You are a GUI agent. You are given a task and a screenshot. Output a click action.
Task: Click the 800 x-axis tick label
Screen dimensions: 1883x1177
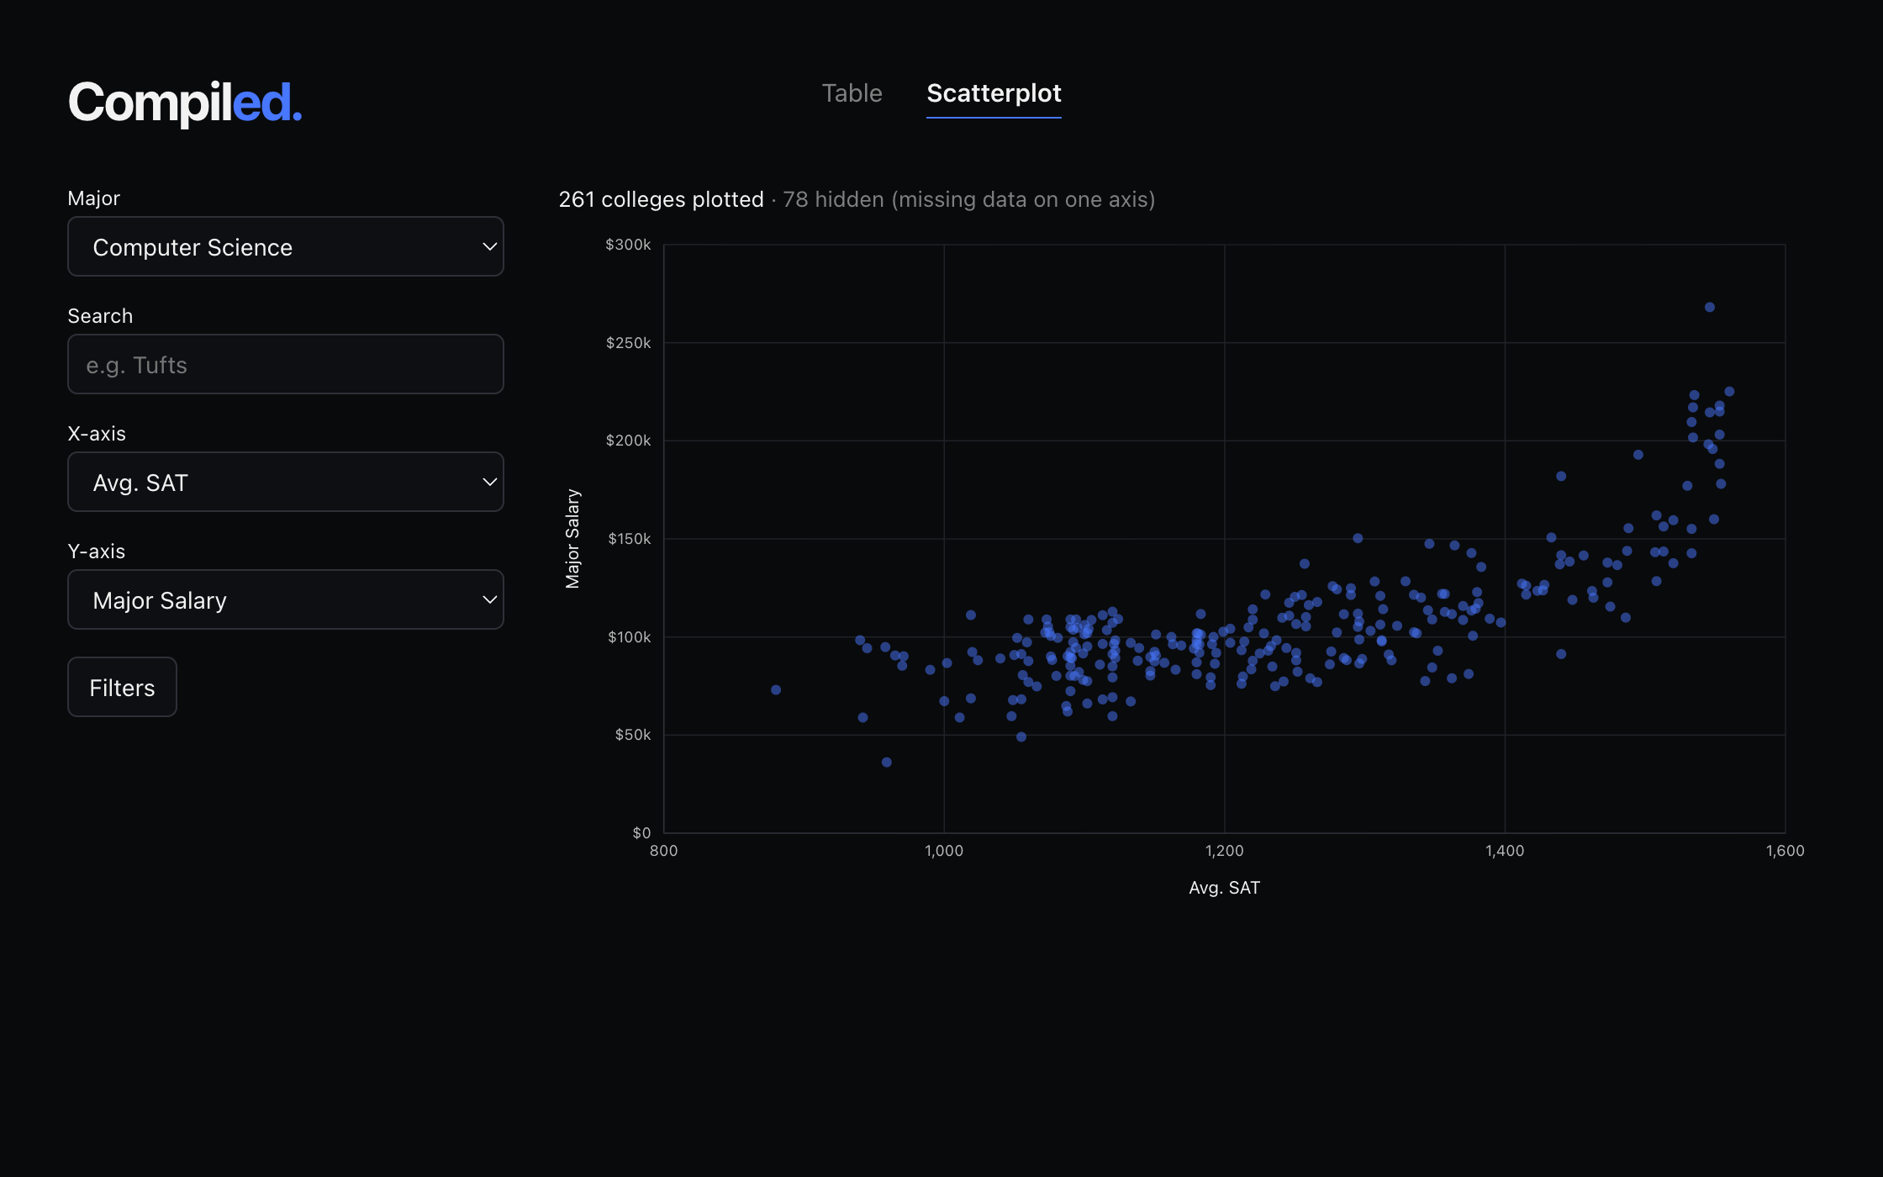(x=664, y=851)
